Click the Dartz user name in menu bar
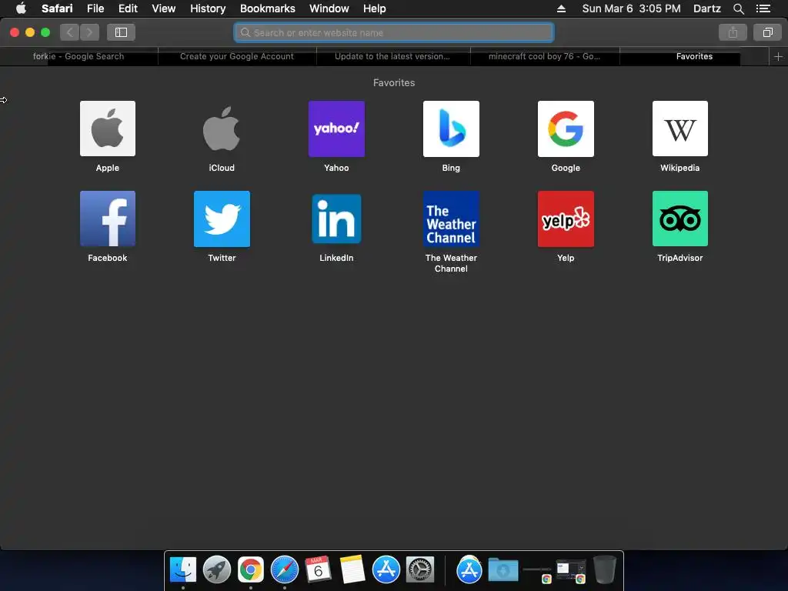Screen dimensions: 788x591 point(706,8)
